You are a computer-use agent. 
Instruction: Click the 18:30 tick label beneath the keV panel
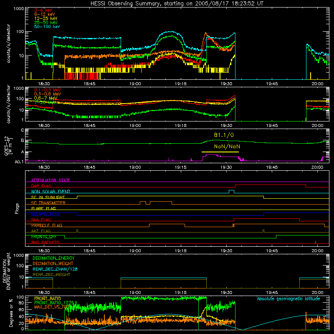[x=44, y=84]
